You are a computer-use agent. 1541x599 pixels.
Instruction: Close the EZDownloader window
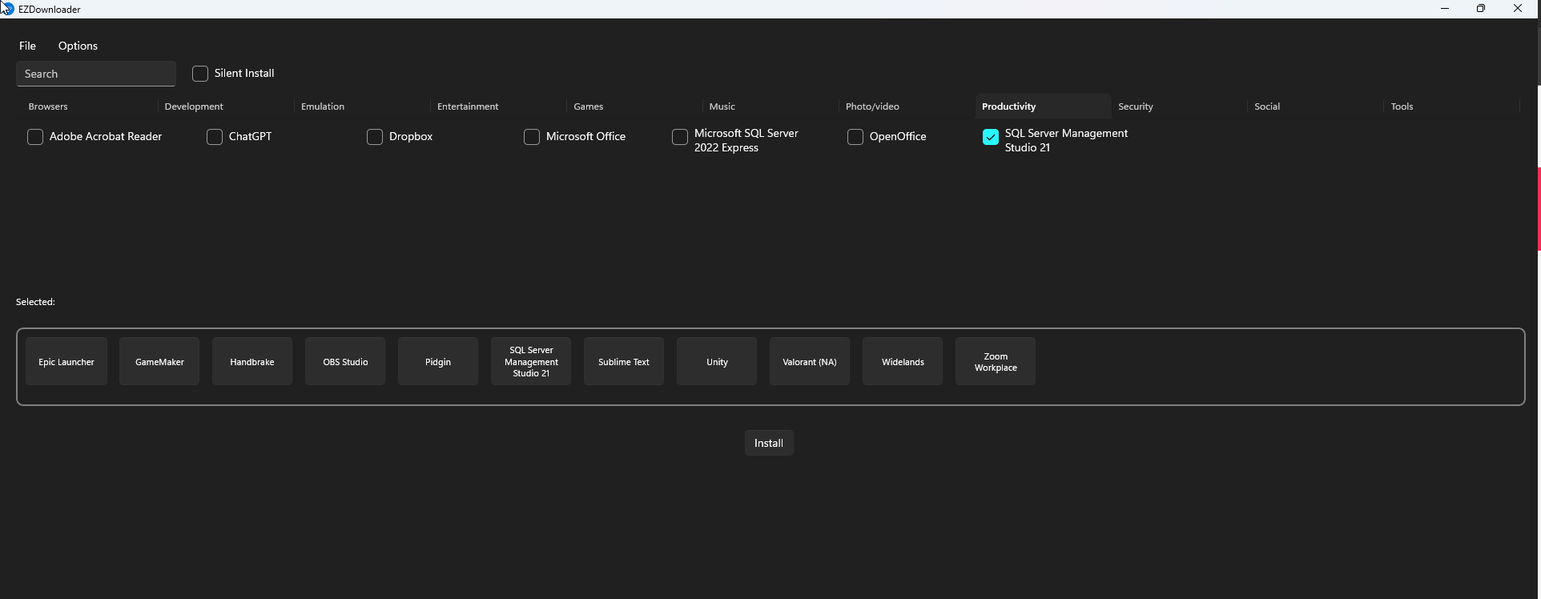point(1518,9)
